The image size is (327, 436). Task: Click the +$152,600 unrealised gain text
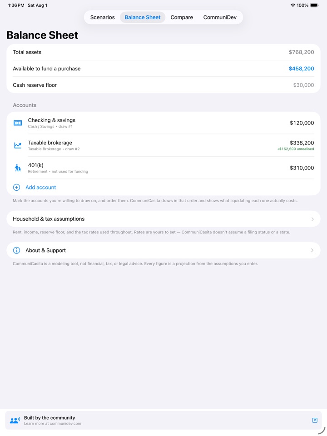[x=295, y=149]
